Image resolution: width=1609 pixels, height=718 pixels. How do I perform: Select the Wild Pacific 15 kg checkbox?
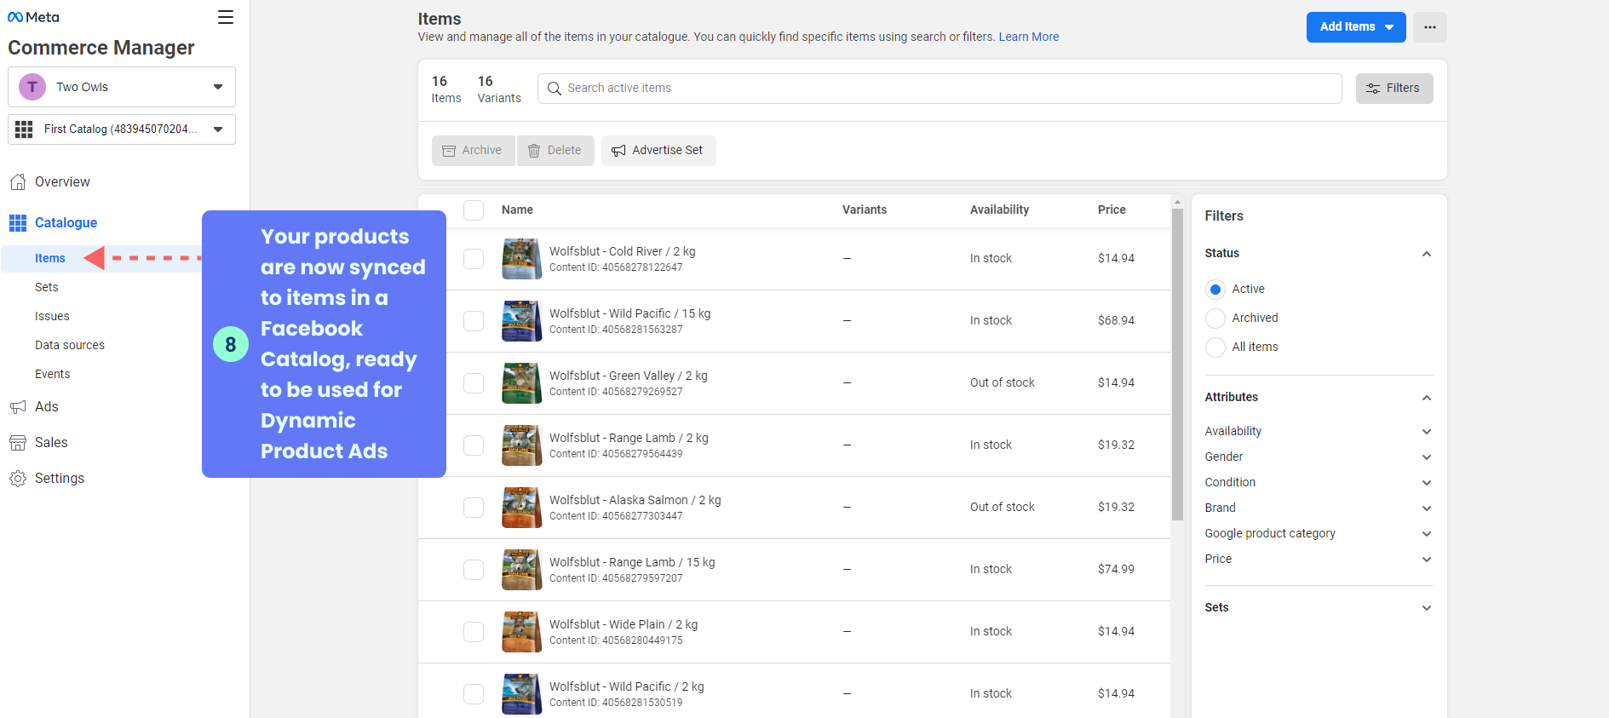[474, 321]
